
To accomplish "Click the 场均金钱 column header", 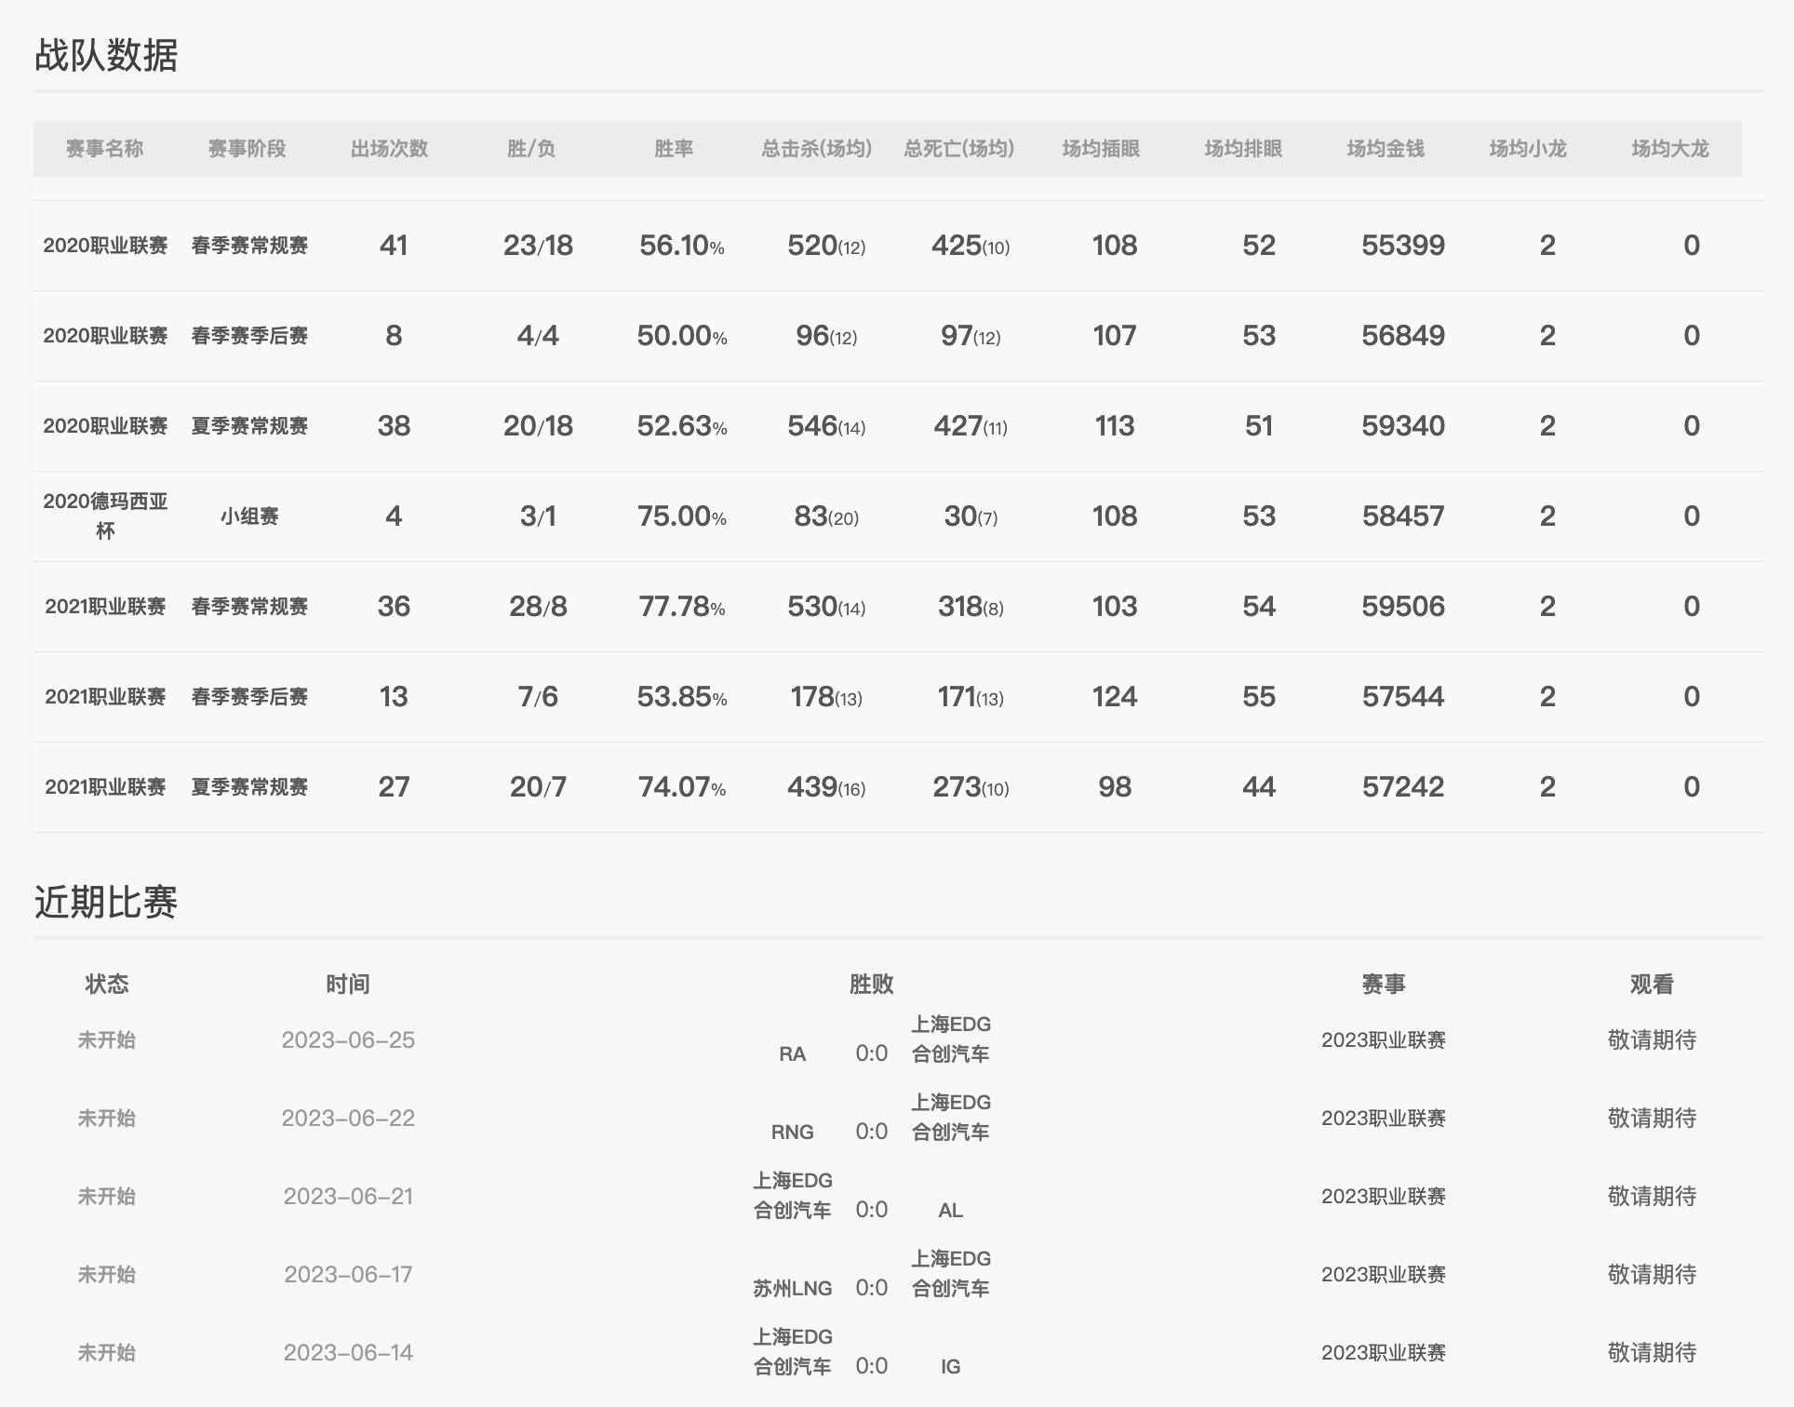I will pos(1386,147).
